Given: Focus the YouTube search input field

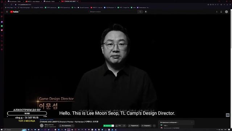Looking at the screenshot, I should [x=113, y=12].
